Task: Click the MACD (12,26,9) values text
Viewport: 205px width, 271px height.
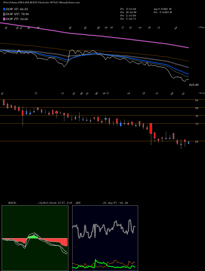Action: tap(56, 203)
